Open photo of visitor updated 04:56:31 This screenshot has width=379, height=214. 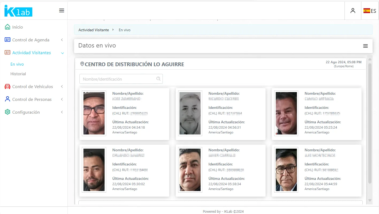click(190, 113)
